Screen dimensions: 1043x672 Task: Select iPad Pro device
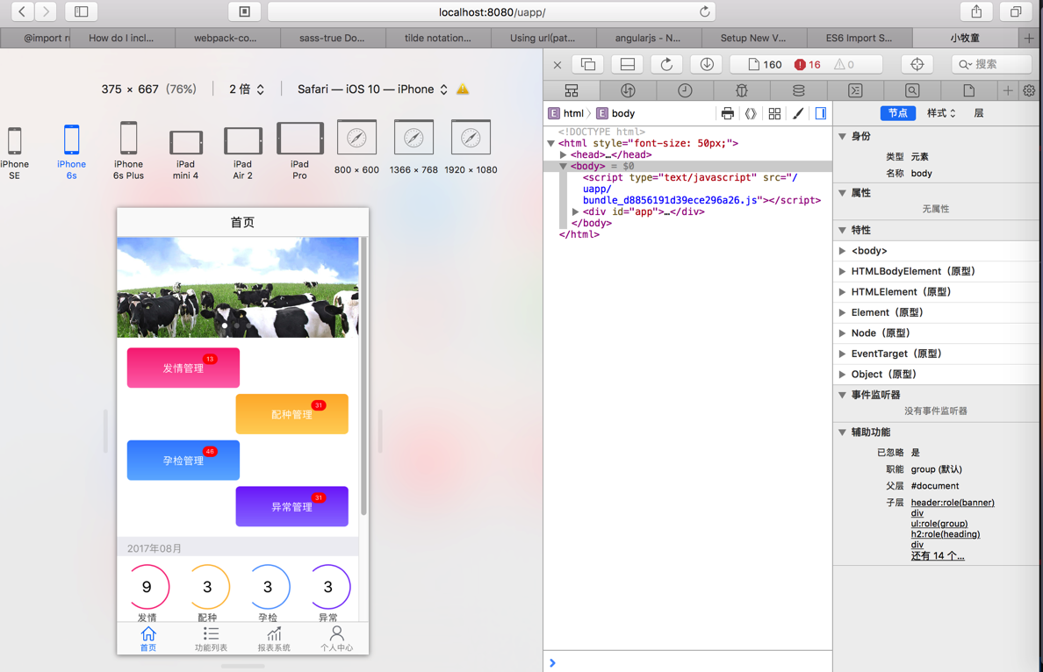click(x=300, y=151)
